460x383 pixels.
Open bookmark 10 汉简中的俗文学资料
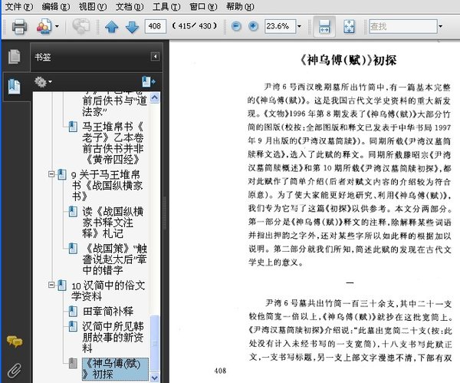coord(108,290)
